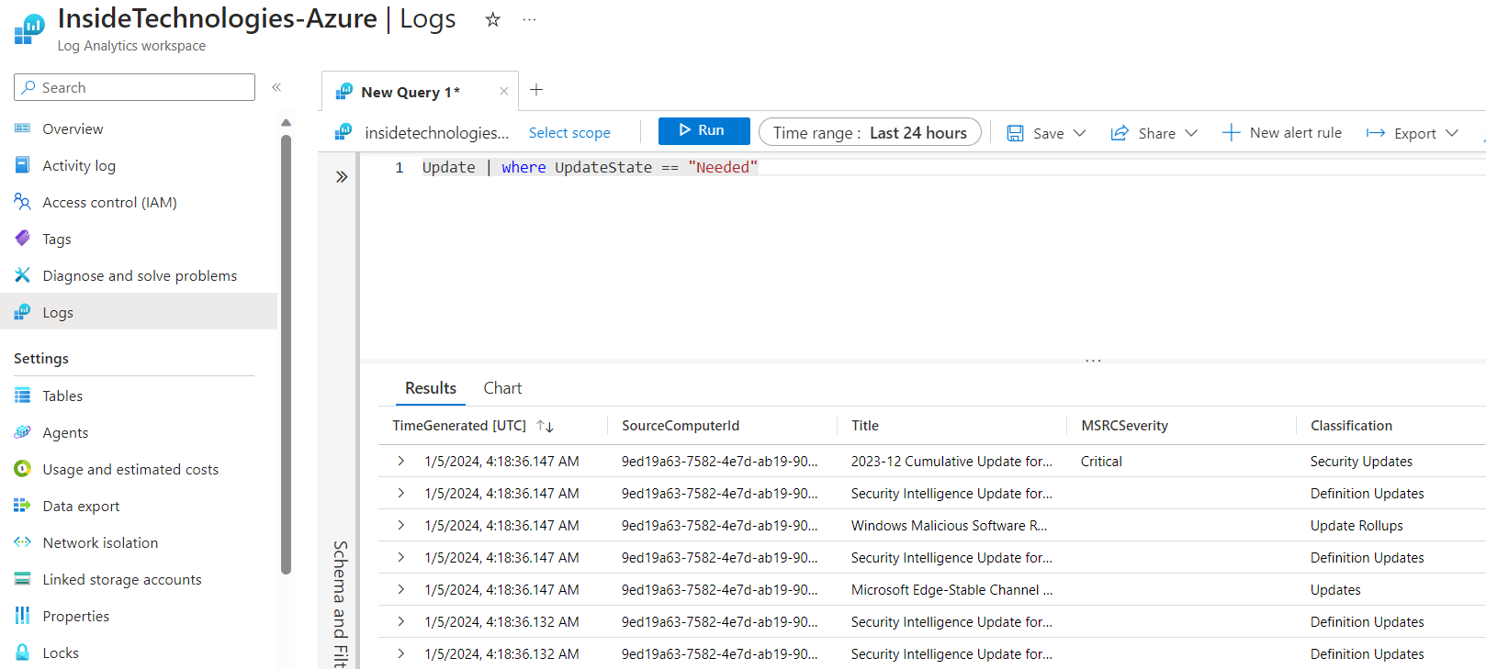Click the SourceComputerId column header
This screenshot has height=669, width=1486.
(681, 426)
